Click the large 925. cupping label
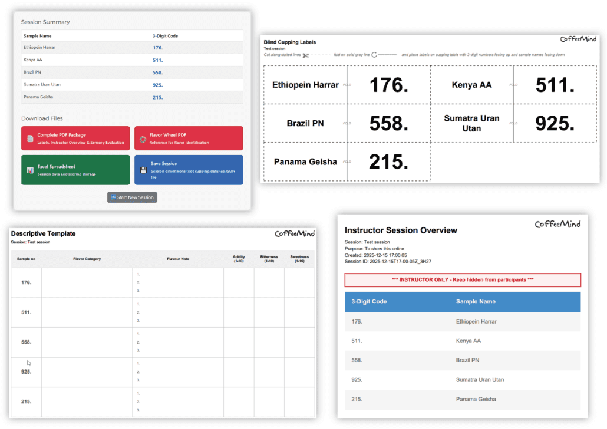This screenshot has width=607, height=429. click(x=555, y=123)
